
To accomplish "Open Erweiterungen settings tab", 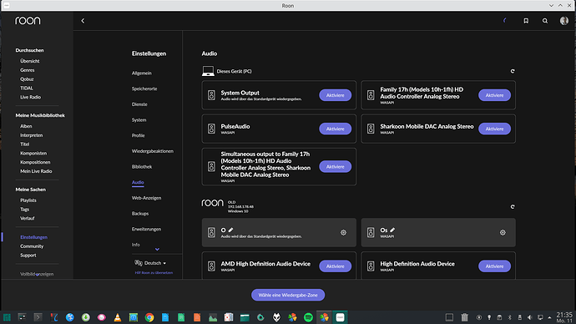I will coord(146,230).
